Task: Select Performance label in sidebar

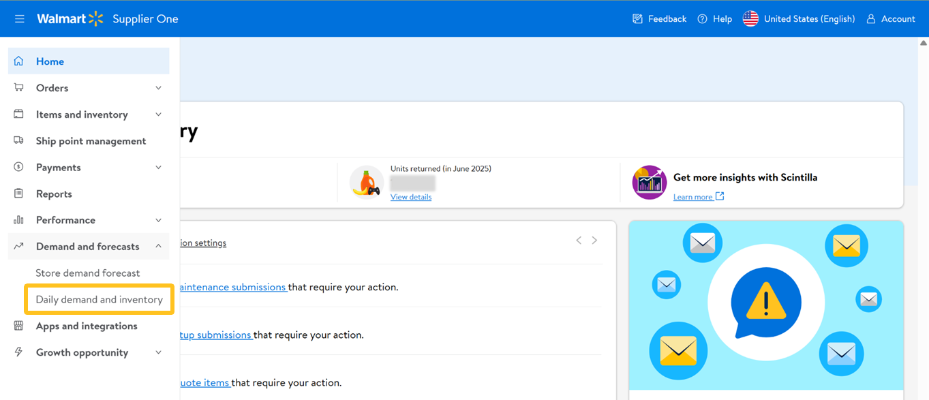Action: point(65,220)
